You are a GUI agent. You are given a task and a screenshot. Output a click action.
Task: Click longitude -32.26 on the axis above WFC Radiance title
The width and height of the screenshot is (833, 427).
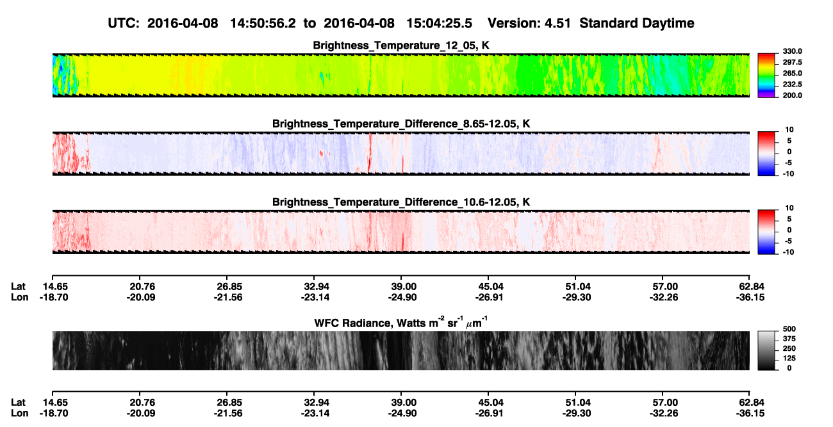(x=663, y=298)
